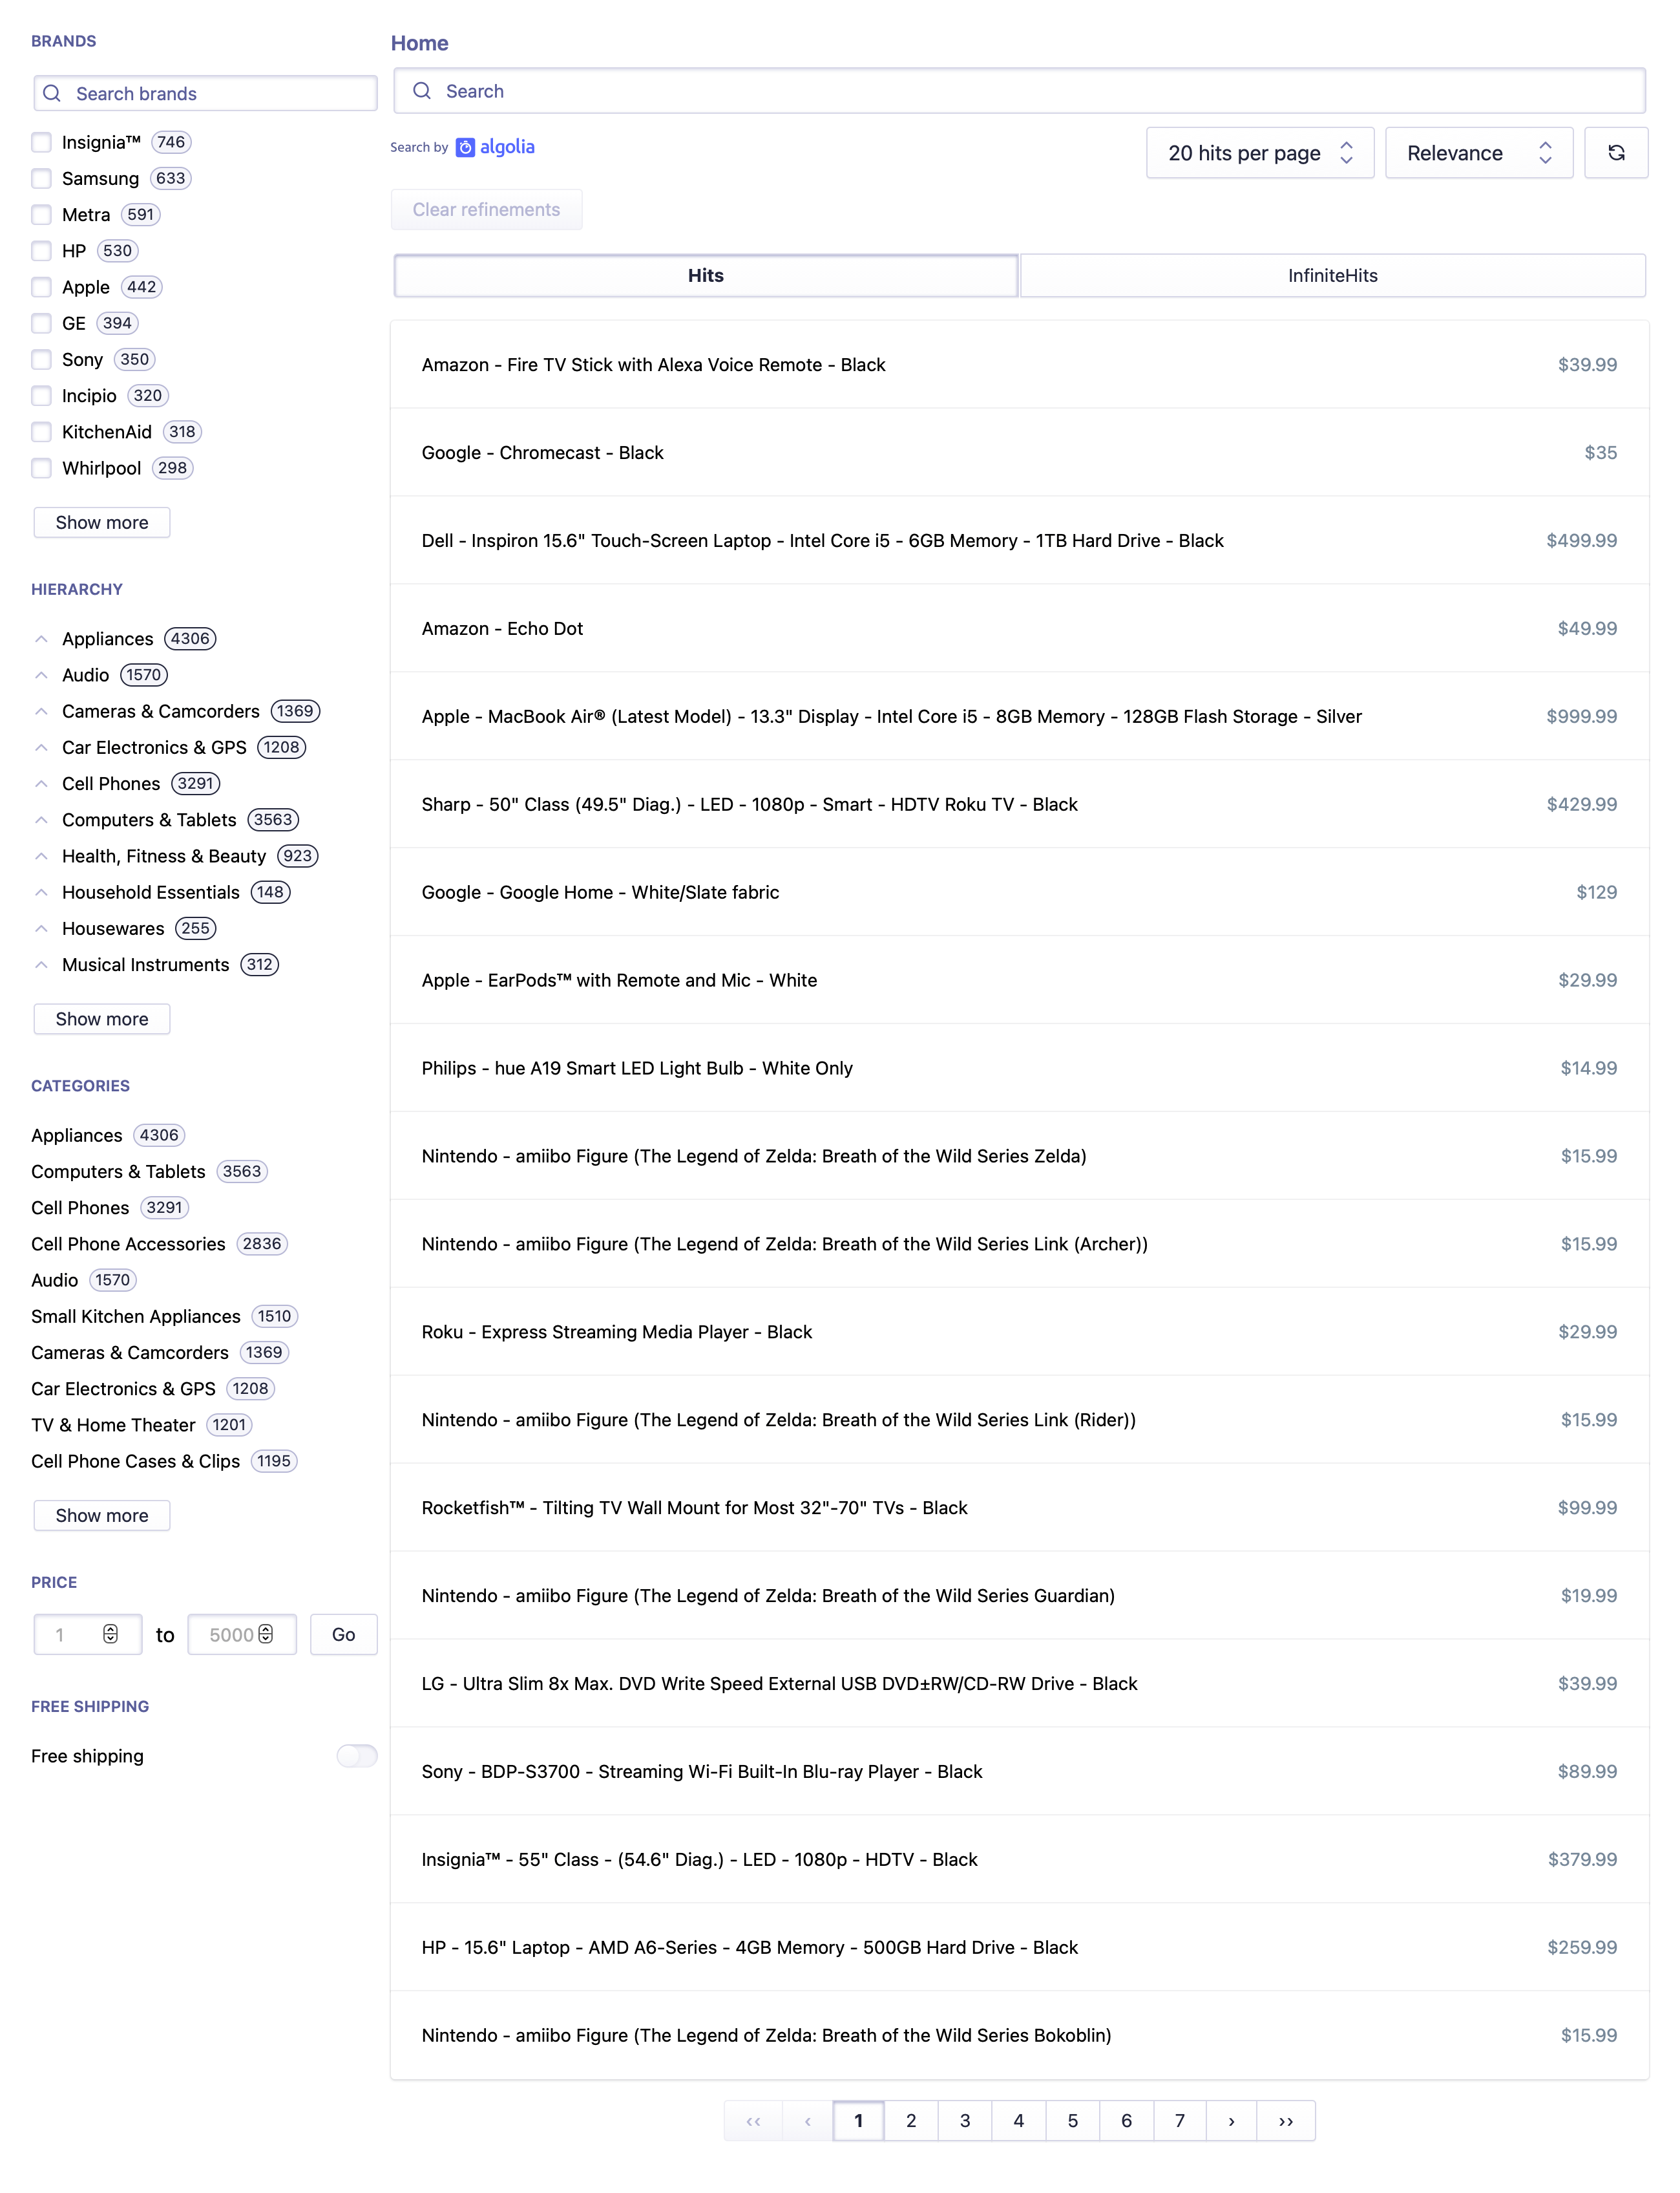Check the GE brand checkbox

[41, 323]
